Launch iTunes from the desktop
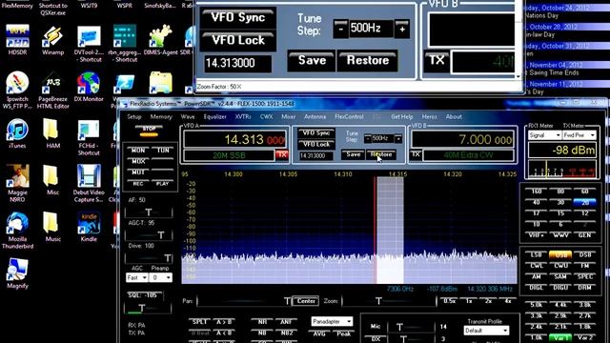 (x=17, y=133)
